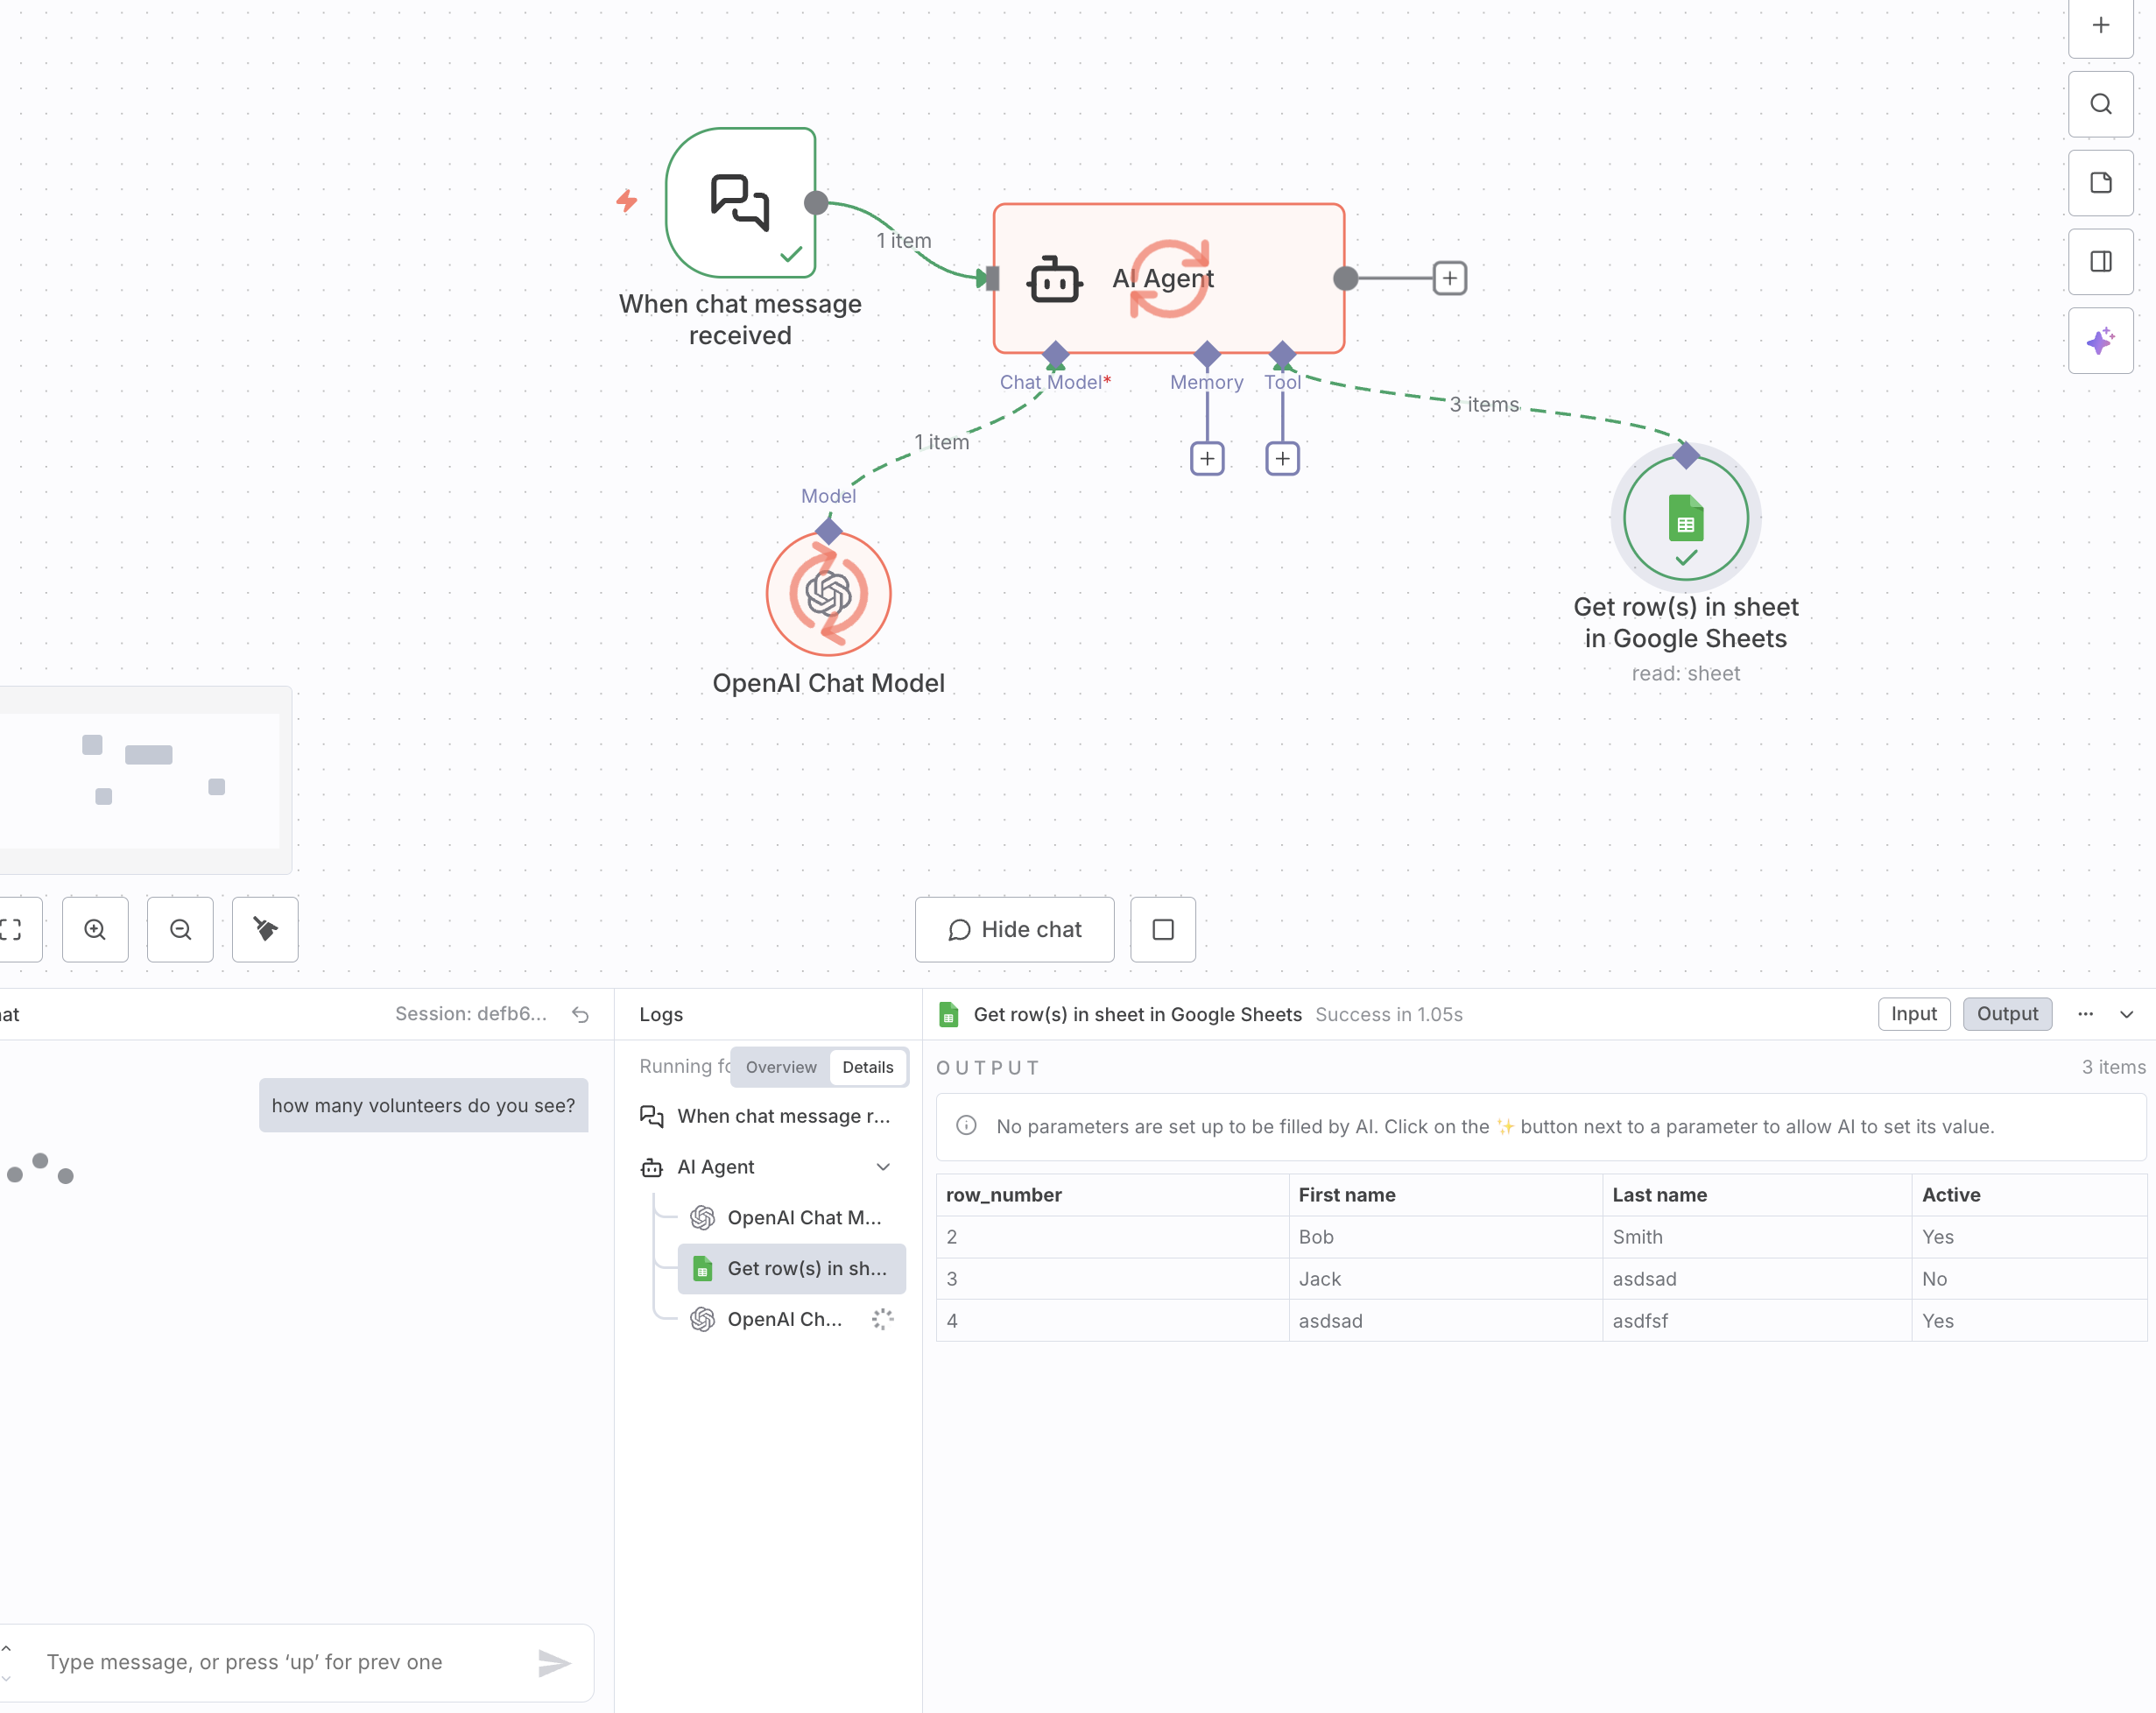This screenshot has height=1713, width=2156.
Task: Click the zoom in canvas icon
Action: point(95,929)
